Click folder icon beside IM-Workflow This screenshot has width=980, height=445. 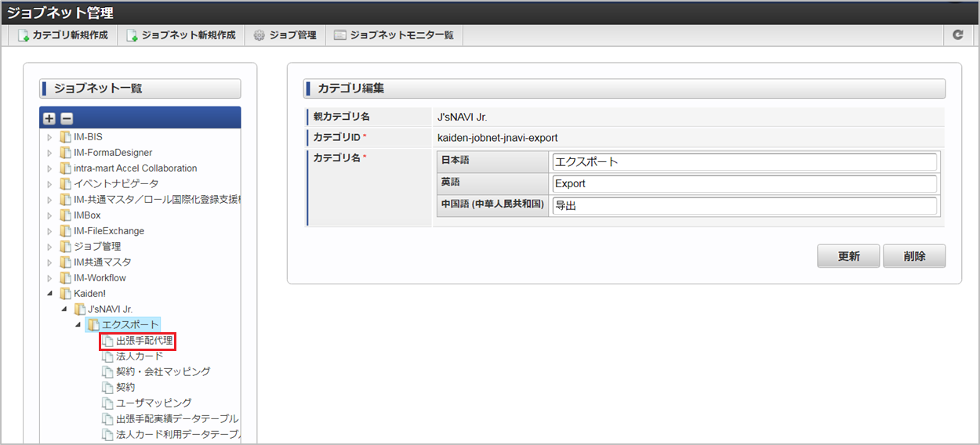(65, 278)
